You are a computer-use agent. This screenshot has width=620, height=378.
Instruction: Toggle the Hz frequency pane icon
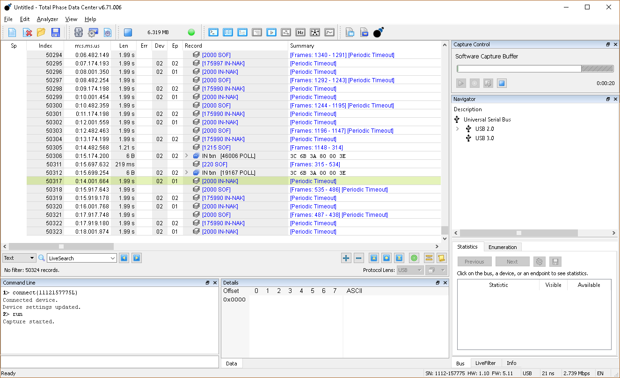click(300, 32)
